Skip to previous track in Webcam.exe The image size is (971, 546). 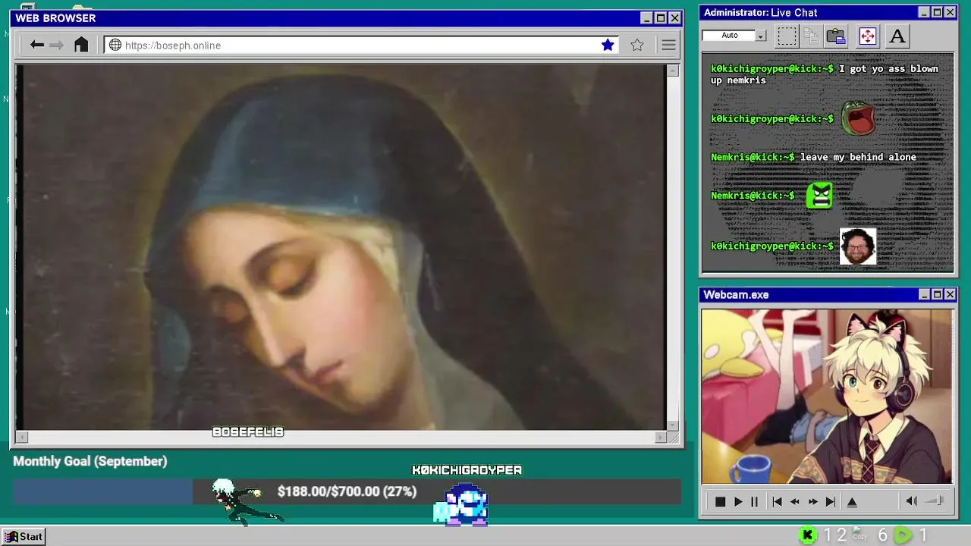click(x=777, y=501)
